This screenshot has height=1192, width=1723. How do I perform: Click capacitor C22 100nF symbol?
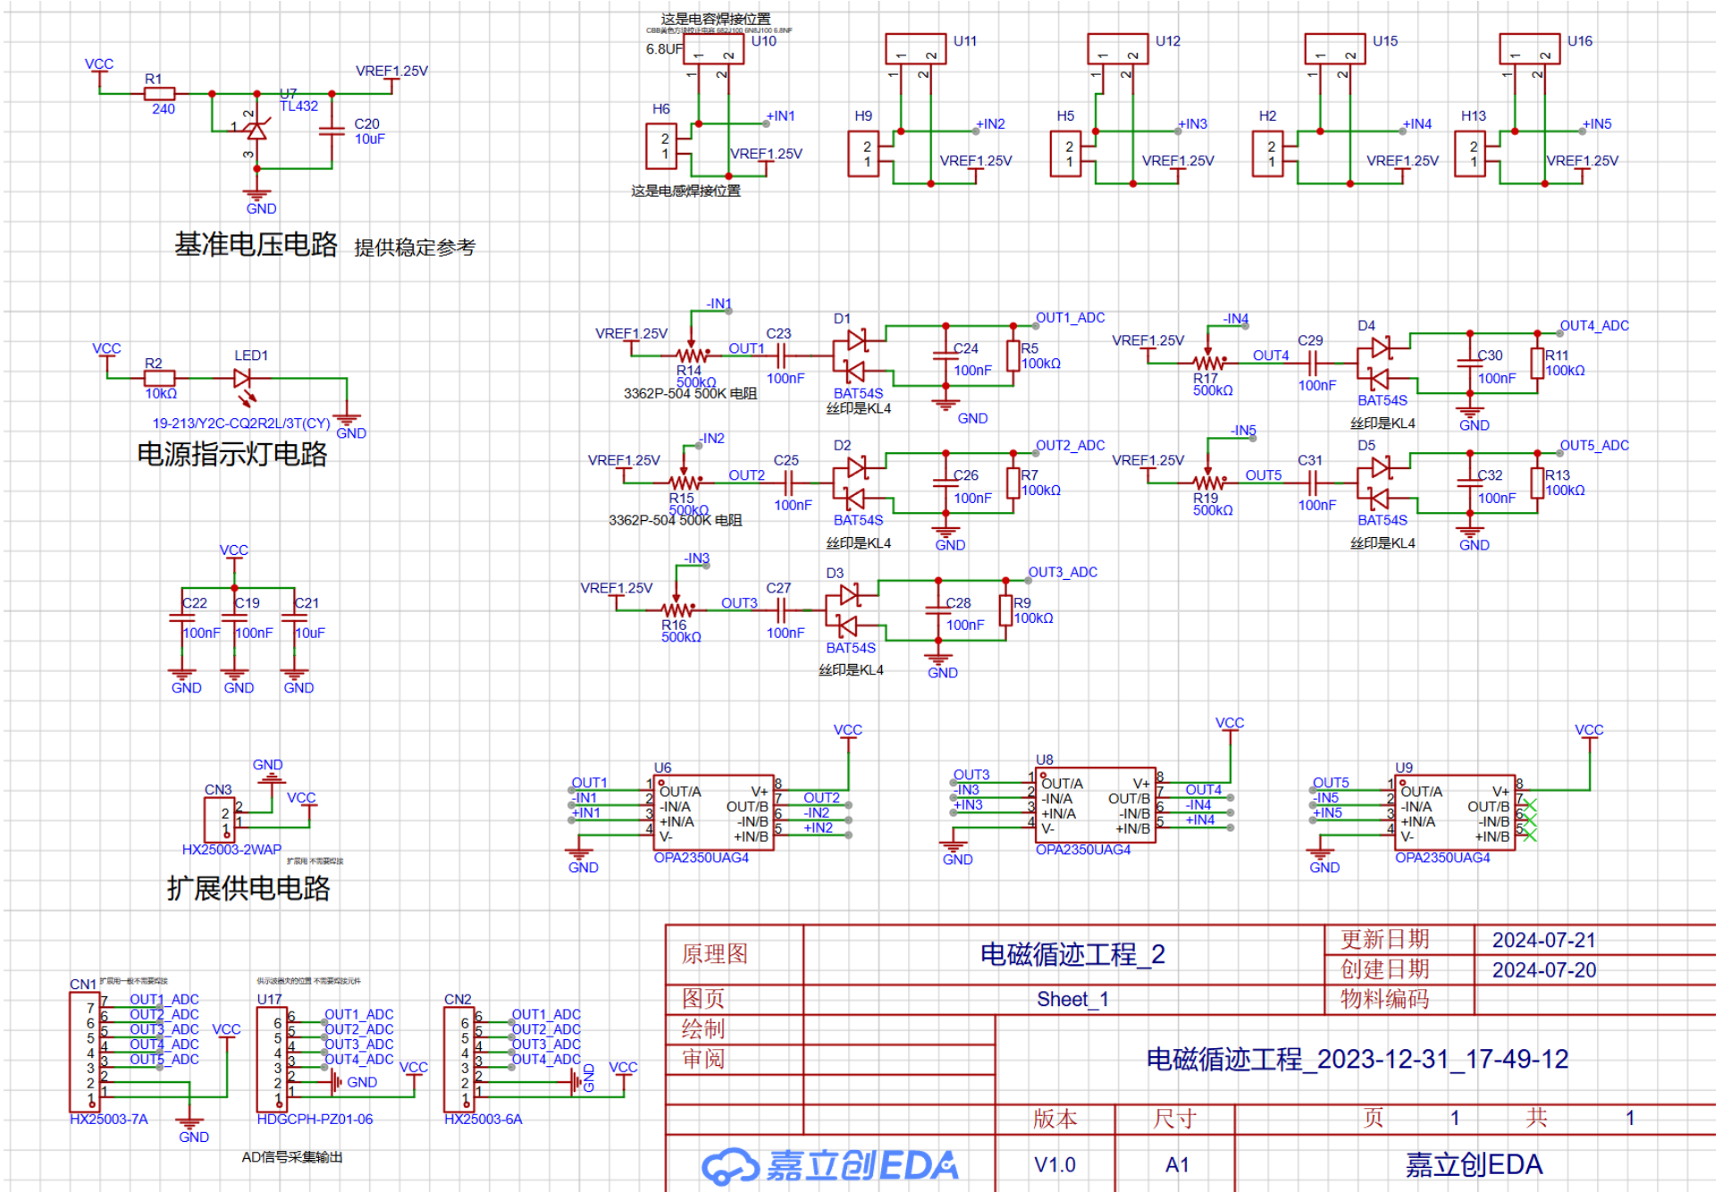[182, 617]
